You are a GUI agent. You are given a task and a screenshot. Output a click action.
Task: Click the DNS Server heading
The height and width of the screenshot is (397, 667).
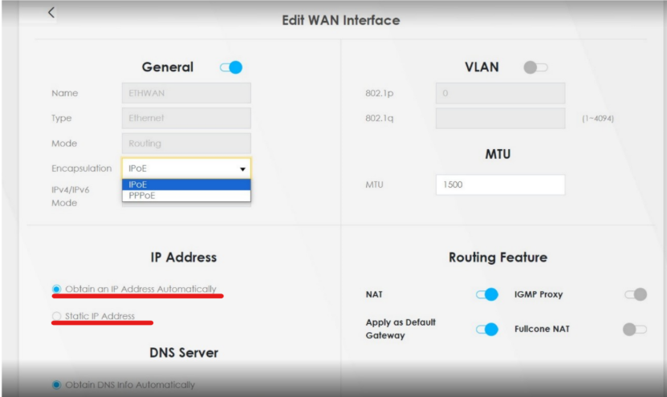[x=184, y=352]
